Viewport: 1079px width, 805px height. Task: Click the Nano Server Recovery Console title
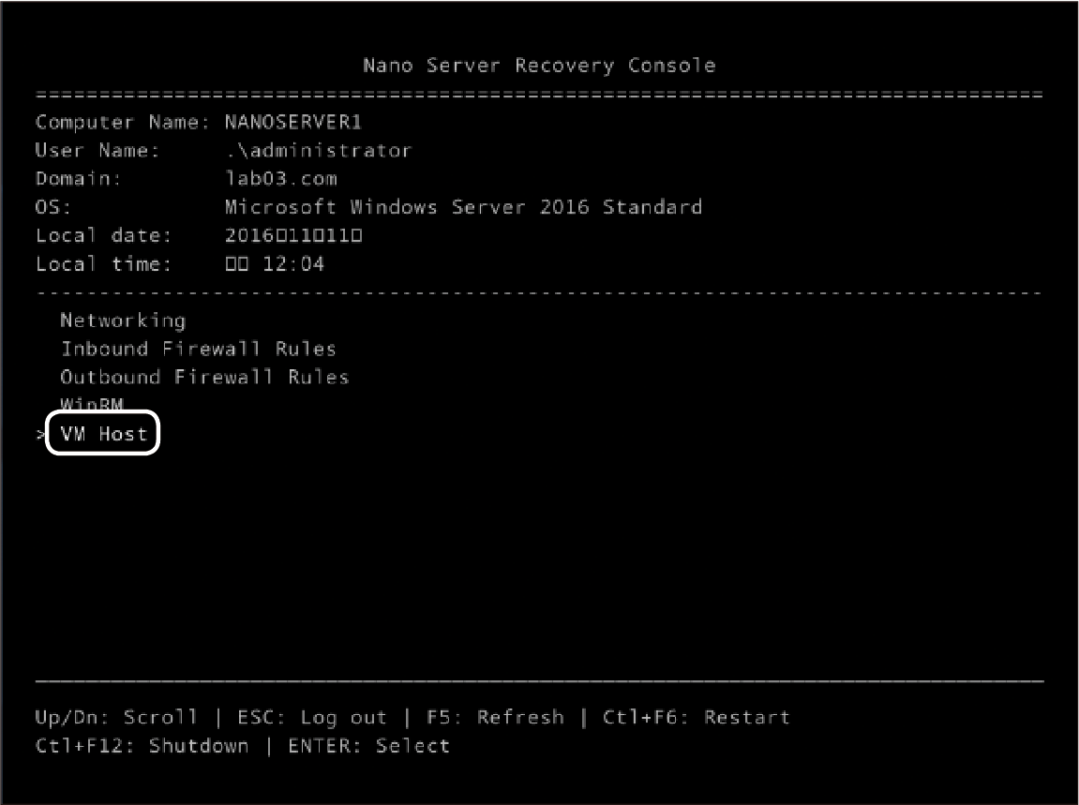(x=539, y=66)
